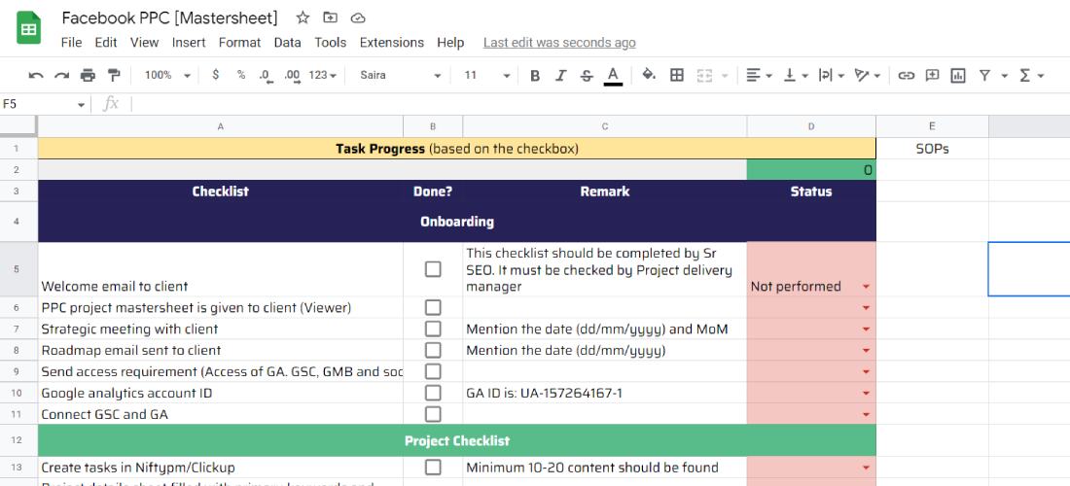Click the insert link icon
This screenshot has width=1070, height=486.
tap(906, 76)
